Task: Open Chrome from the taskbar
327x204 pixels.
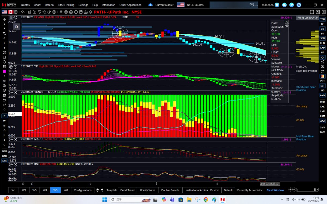Action: click(x=205, y=199)
